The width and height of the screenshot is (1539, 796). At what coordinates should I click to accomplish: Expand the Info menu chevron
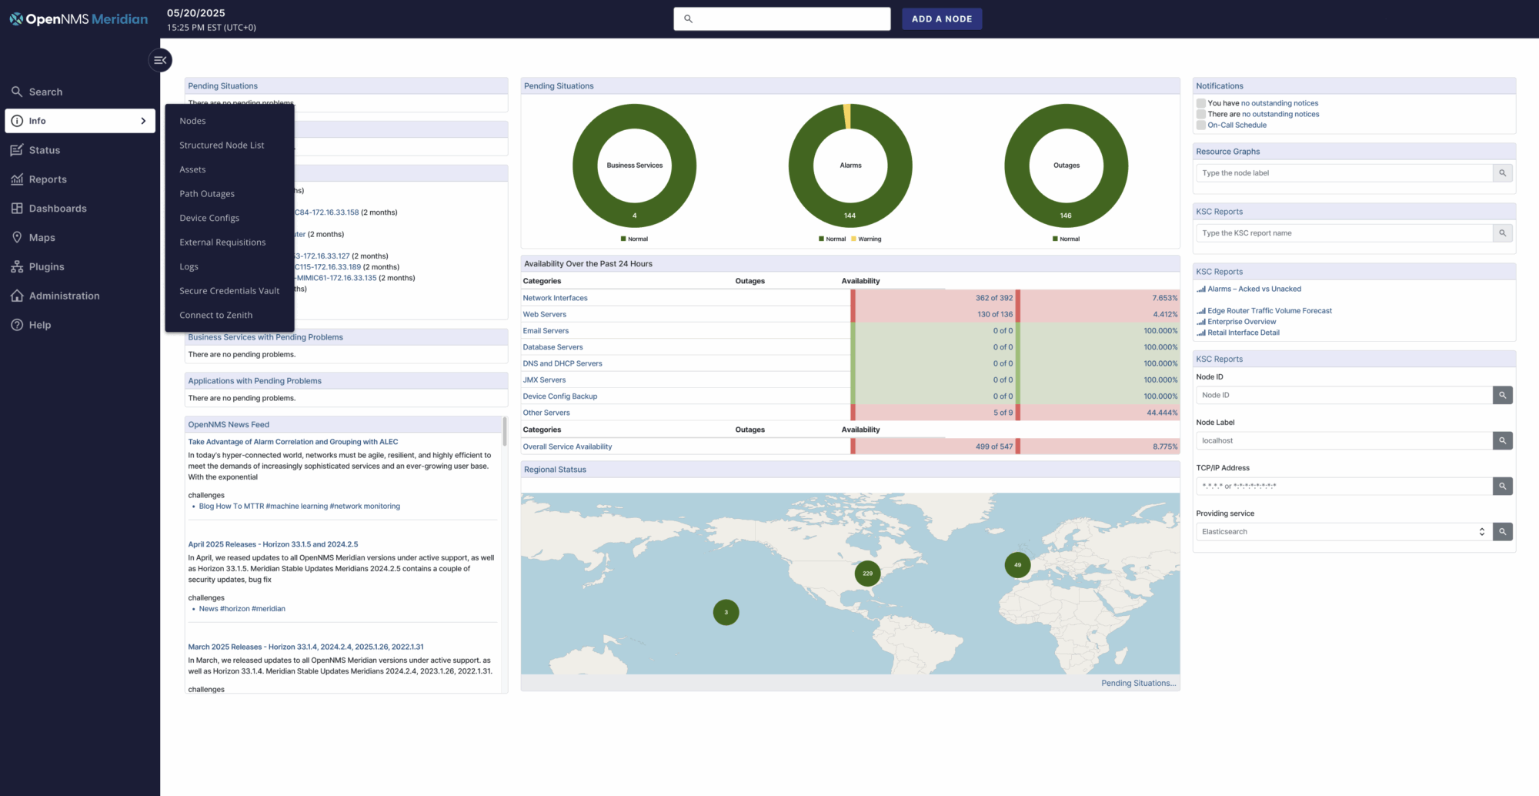tap(143, 121)
